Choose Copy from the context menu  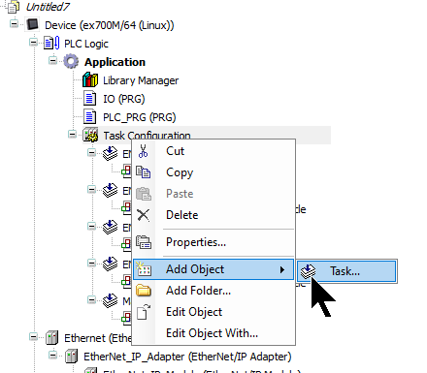pyautogui.click(x=213, y=172)
